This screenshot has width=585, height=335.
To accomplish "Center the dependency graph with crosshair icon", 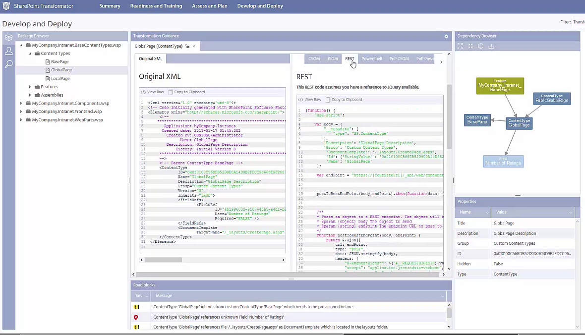I will pyautogui.click(x=480, y=46).
